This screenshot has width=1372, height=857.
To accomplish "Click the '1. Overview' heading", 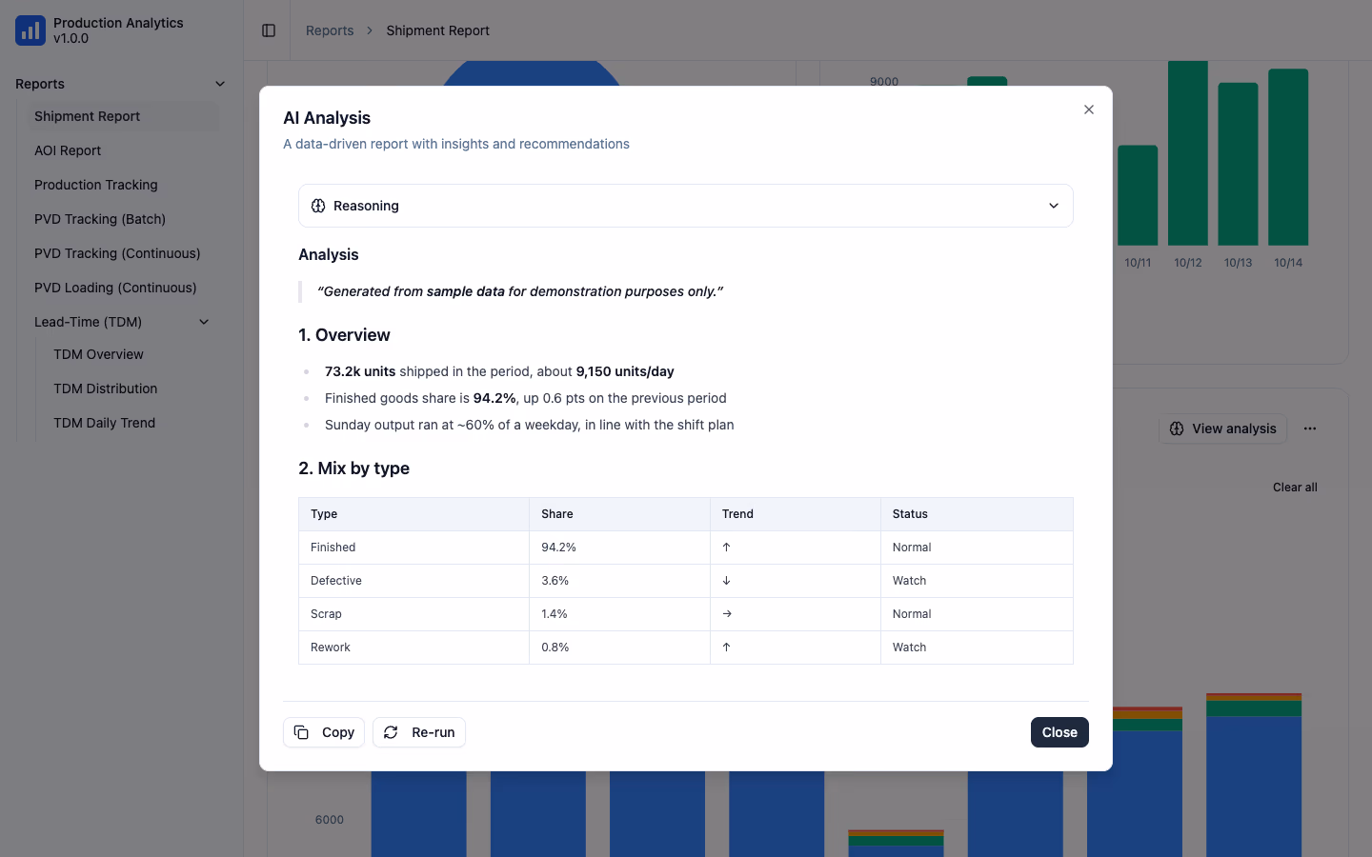I will pyautogui.click(x=344, y=335).
